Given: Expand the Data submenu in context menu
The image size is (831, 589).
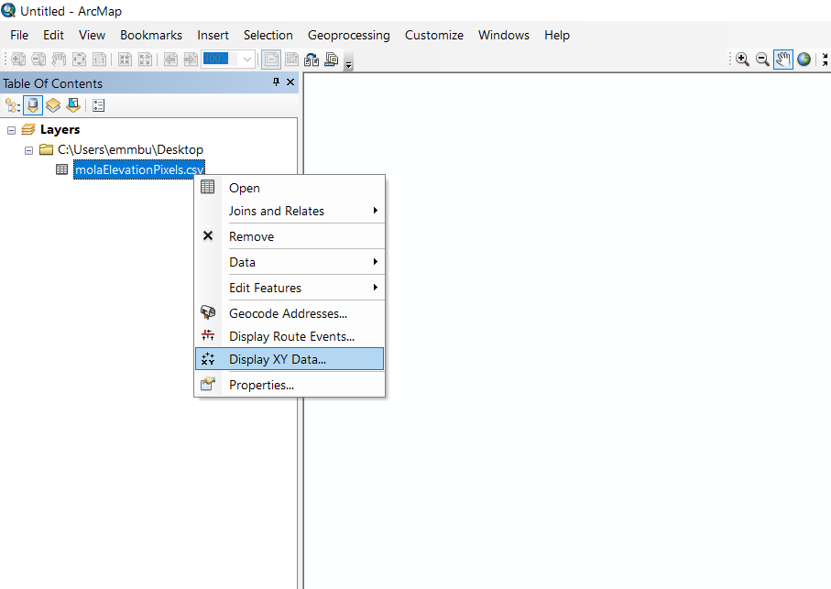Looking at the screenshot, I should coord(290,262).
